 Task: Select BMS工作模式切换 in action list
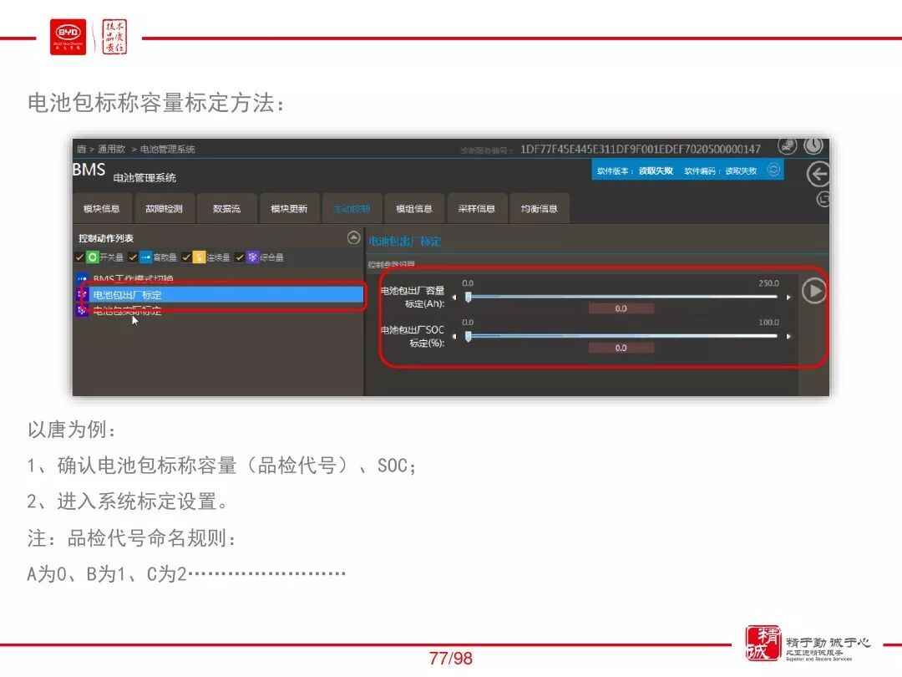[134, 279]
